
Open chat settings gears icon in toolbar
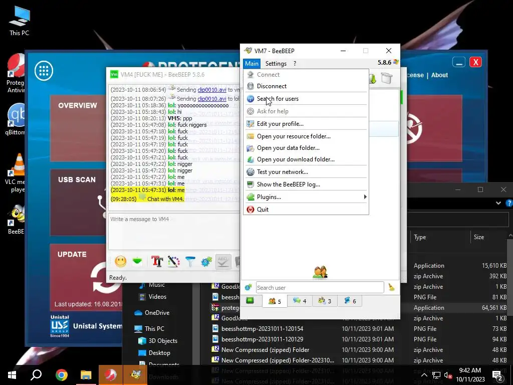click(206, 261)
